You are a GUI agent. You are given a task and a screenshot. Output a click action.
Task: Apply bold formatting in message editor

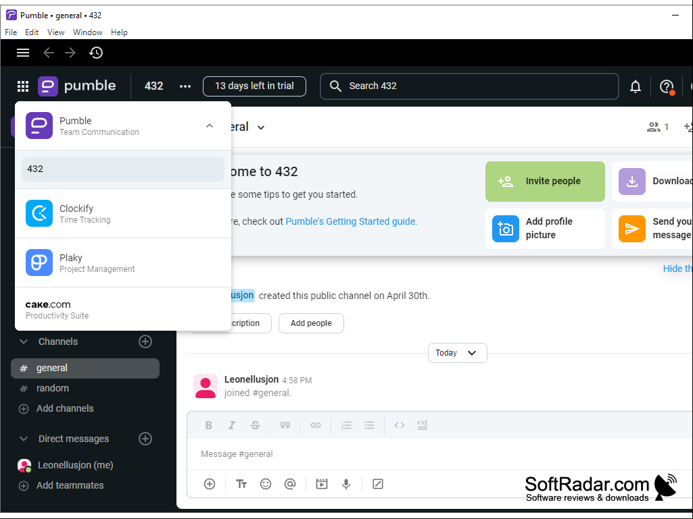coord(209,425)
